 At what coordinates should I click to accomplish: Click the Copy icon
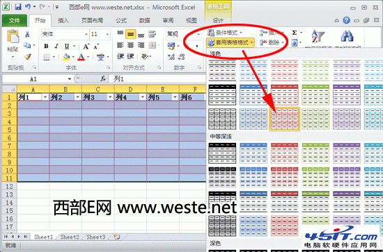(27, 45)
